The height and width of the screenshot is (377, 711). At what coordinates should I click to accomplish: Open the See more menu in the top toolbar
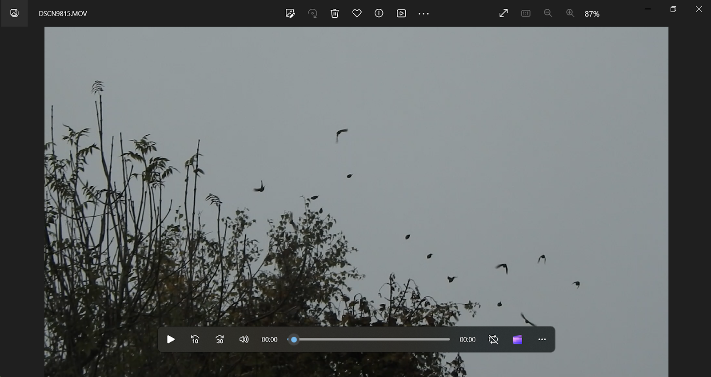(423, 14)
